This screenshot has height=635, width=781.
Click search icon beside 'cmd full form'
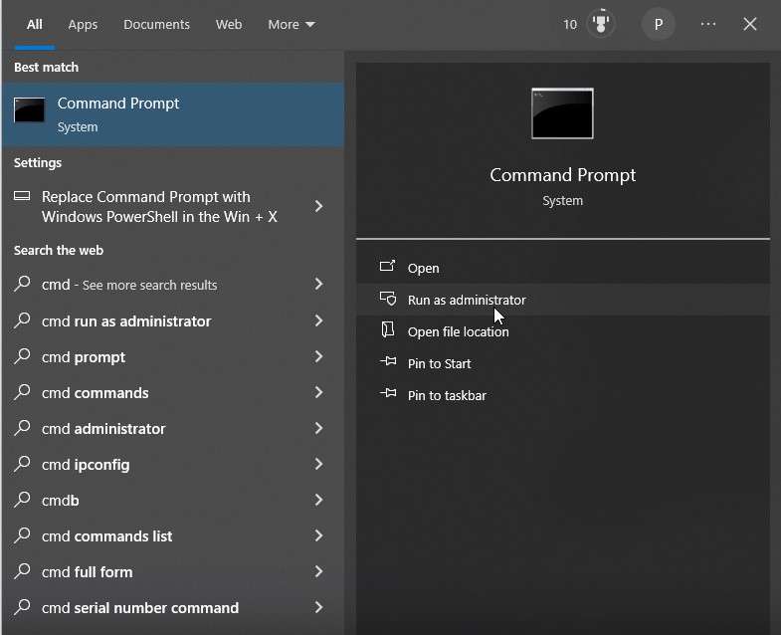[22, 571]
